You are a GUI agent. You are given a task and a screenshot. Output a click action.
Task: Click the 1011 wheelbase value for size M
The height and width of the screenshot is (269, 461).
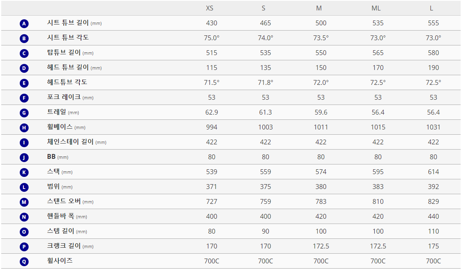click(321, 127)
